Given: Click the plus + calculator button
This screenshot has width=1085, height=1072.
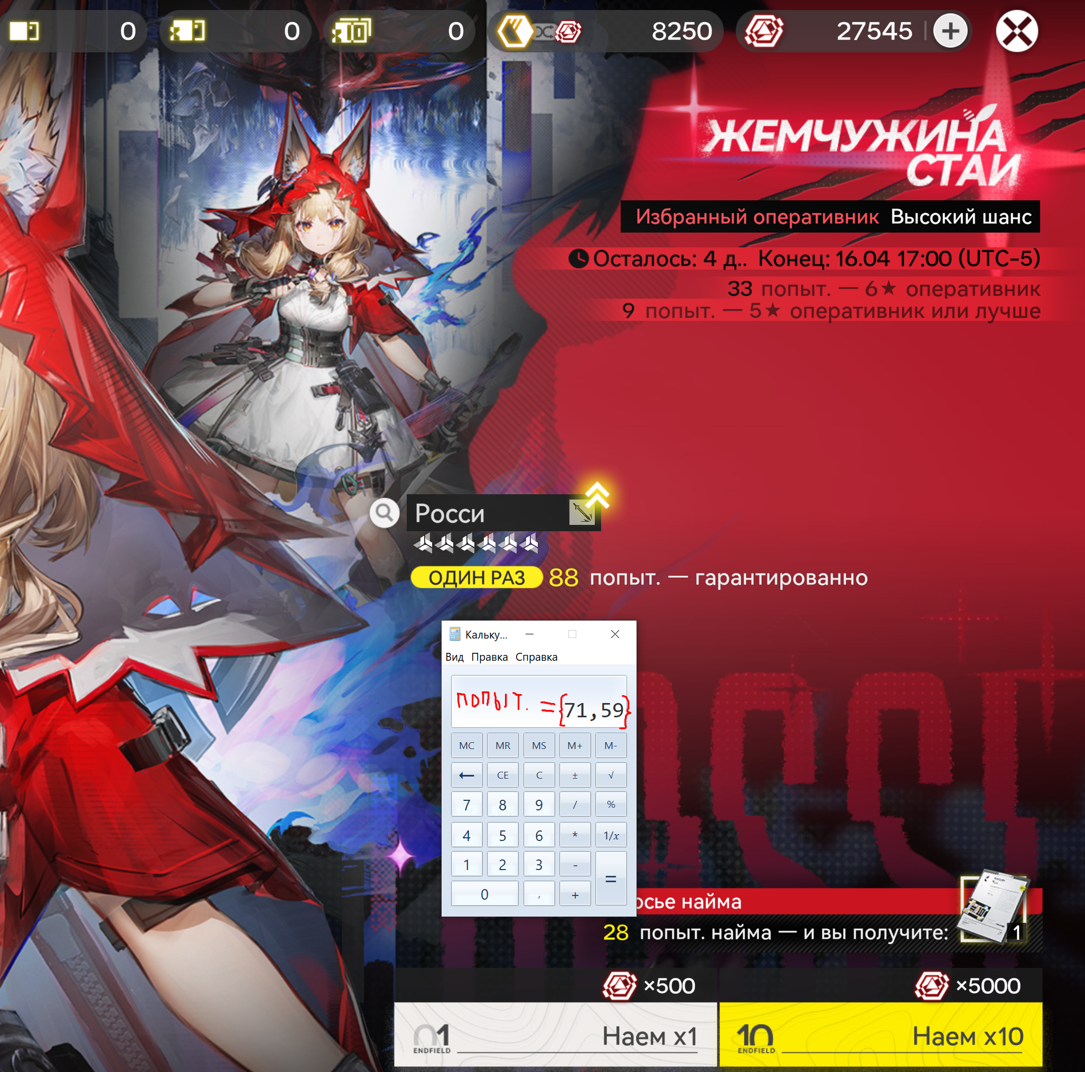Looking at the screenshot, I should pyautogui.click(x=575, y=894).
